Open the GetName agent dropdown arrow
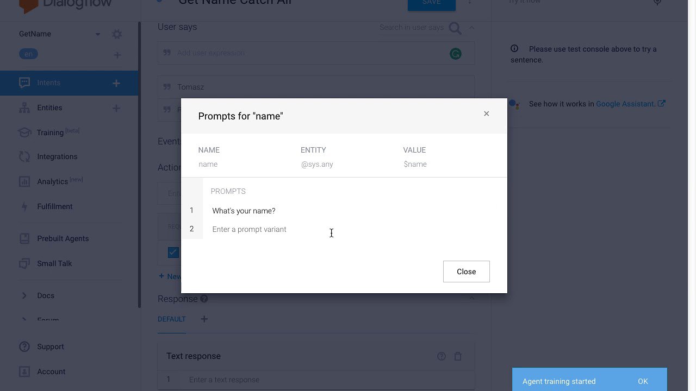This screenshot has height=391, width=696. point(98,34)
